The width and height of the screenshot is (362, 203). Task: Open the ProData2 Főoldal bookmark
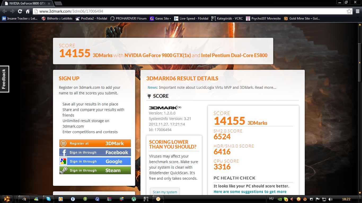click(91, 19)
